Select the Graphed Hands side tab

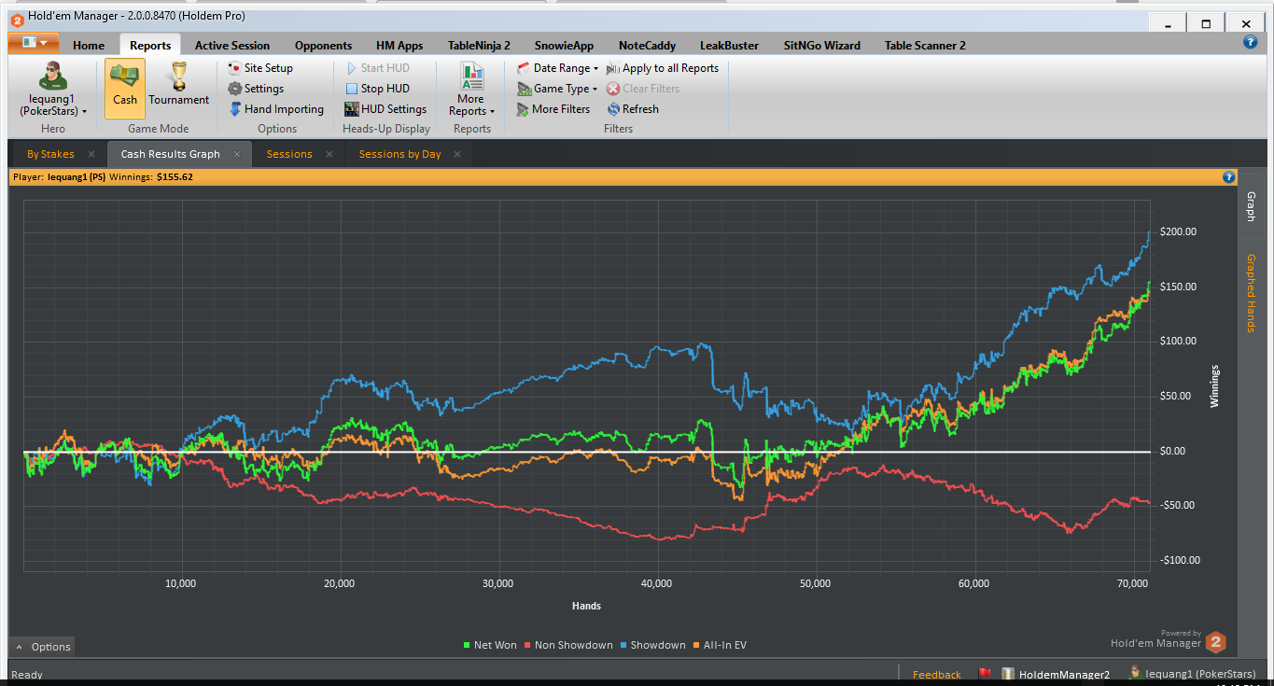tap(1251, 293)
